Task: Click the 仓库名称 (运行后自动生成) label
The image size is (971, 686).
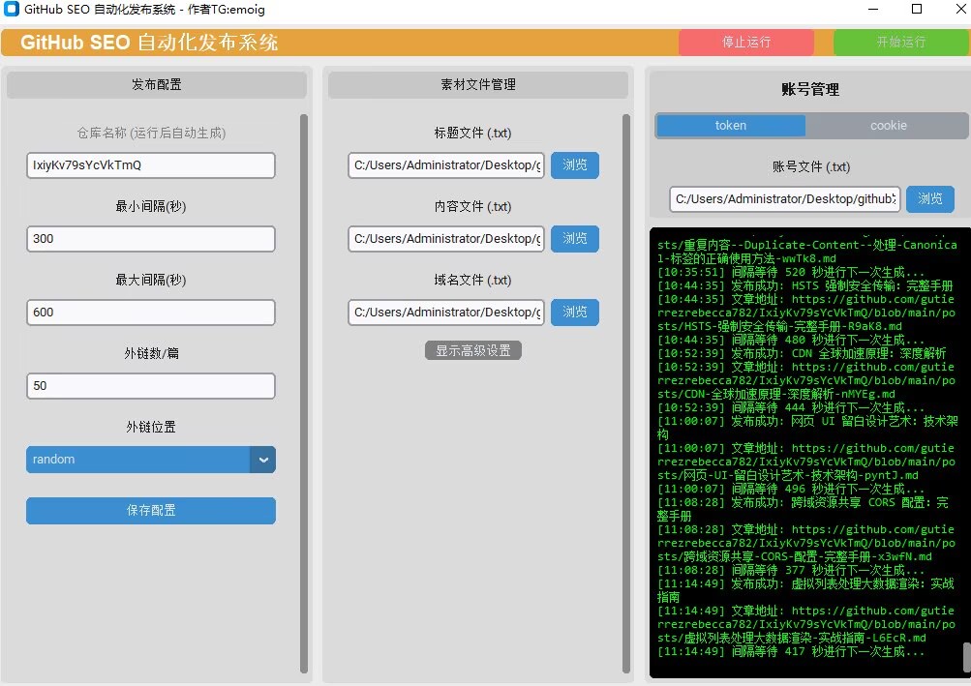Action: (x=150, y=134)
